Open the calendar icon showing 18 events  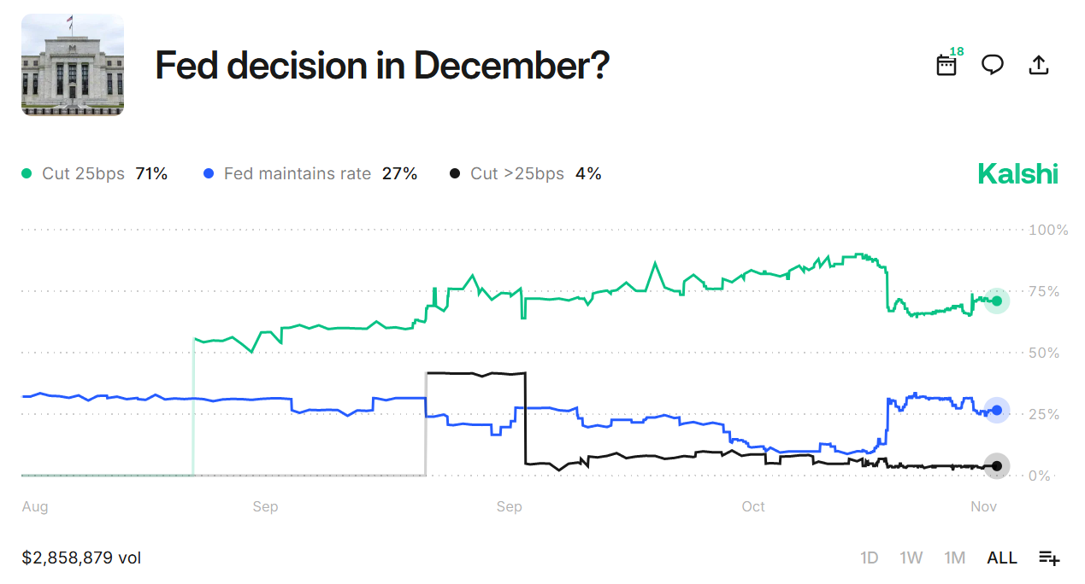946,65
